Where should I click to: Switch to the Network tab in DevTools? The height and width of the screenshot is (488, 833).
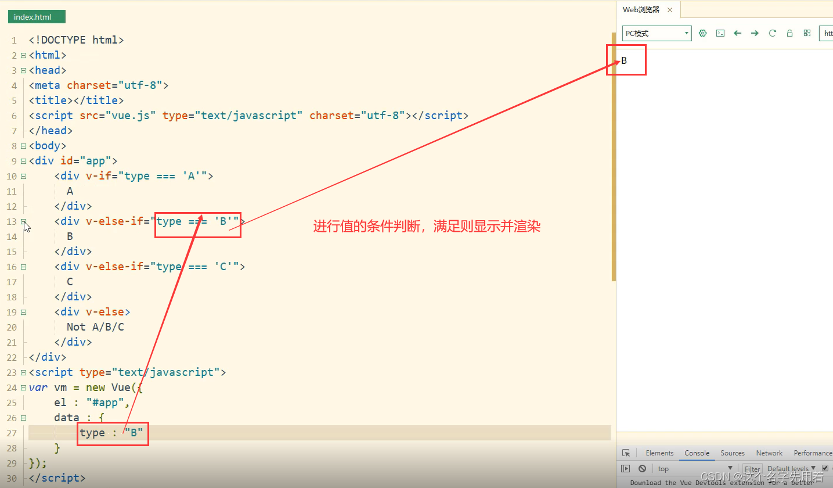tap(769, 453)
